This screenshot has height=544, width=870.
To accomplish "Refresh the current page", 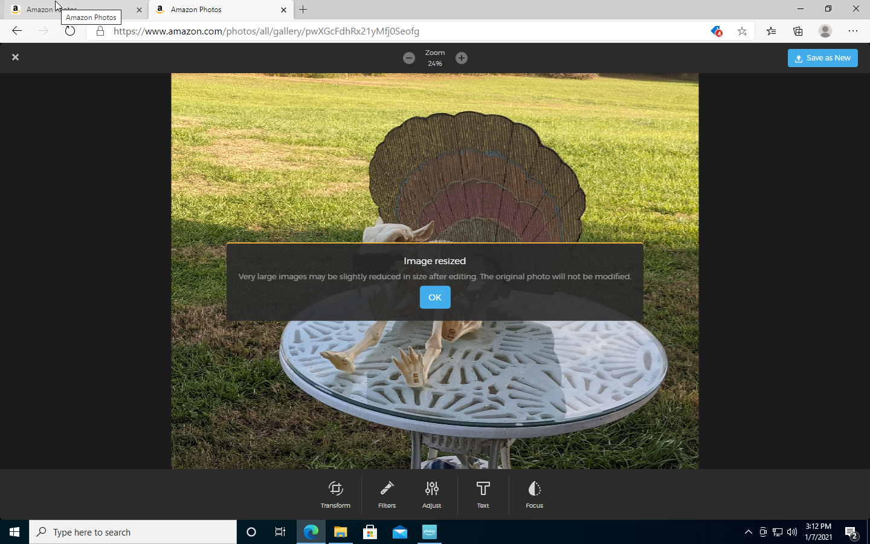I will click(x=70, y=31).
